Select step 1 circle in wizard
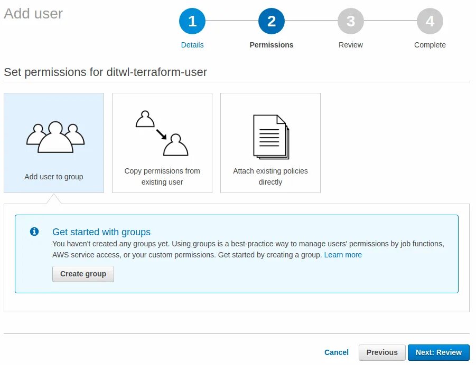Image resolution: width=476 pixels, height=365 pixels. coord(192,21)
